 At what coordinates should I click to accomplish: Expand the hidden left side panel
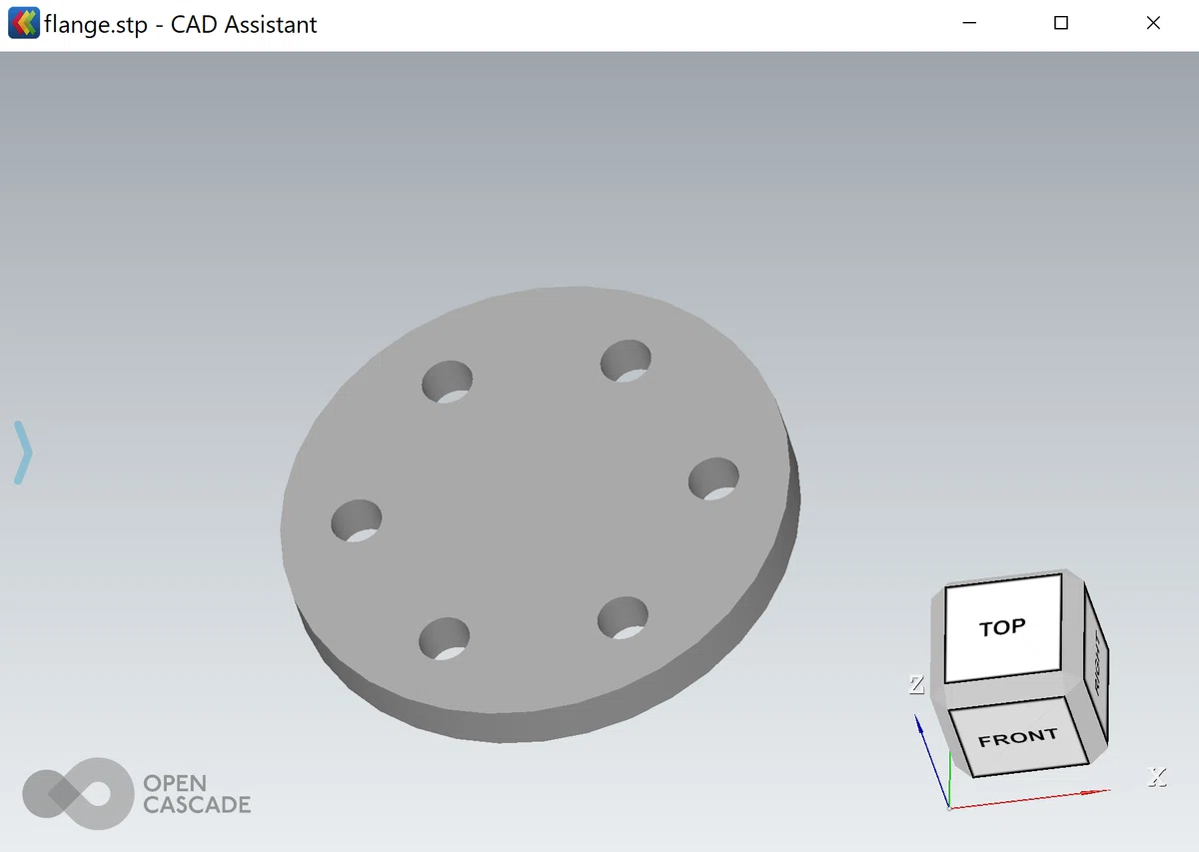[x=22, y=452]
